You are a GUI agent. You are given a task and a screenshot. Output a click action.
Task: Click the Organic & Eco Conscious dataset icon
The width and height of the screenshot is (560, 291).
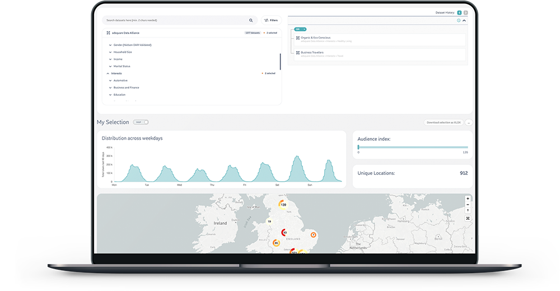click(x=298, y=38)
